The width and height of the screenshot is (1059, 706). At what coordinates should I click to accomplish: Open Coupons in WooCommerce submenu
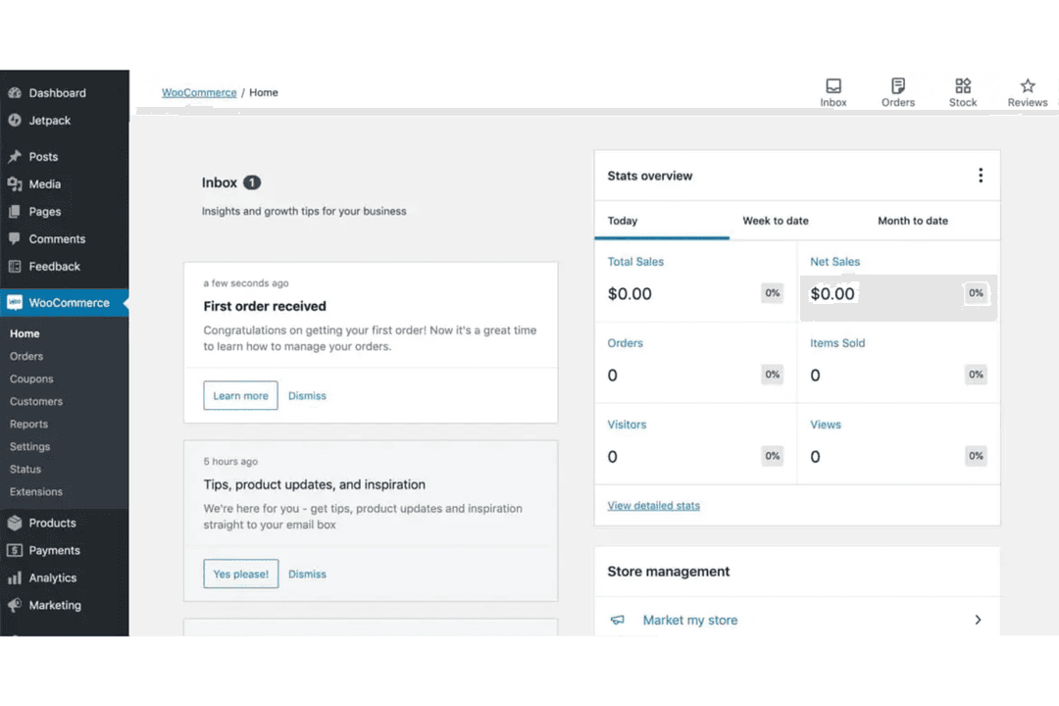pyautogui.click(x=31, y=379)
